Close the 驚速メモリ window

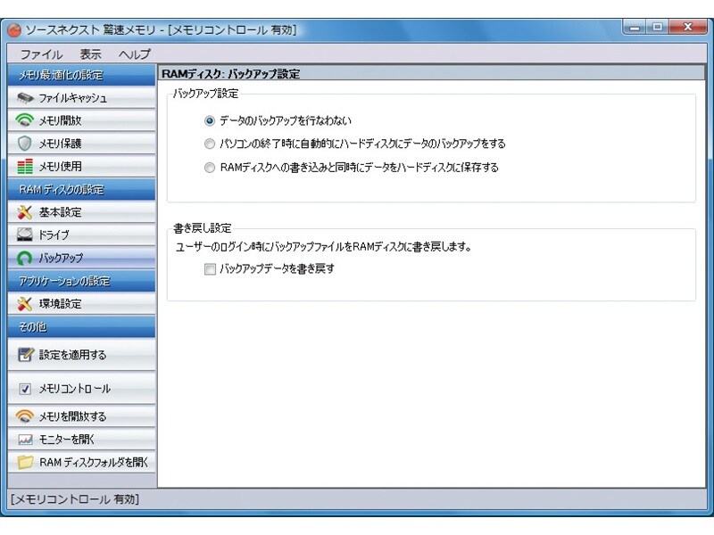[x=687, y=27]
